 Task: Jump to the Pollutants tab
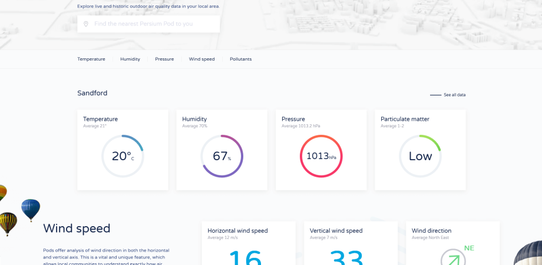tap(240, 59)
